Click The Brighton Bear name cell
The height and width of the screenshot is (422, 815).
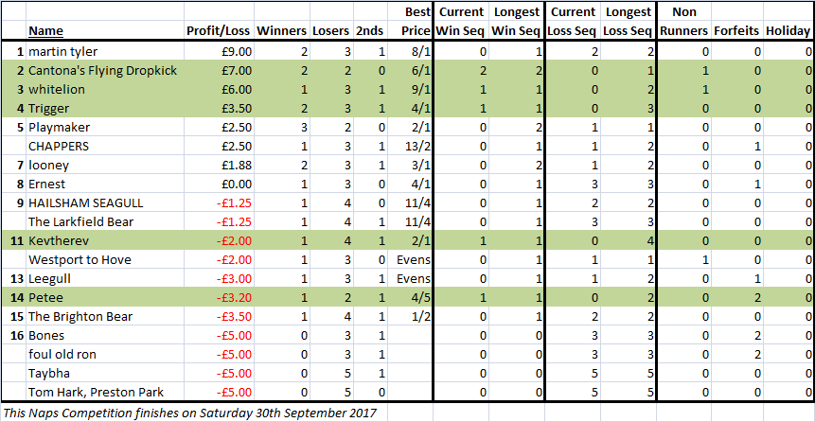point(105,316)
